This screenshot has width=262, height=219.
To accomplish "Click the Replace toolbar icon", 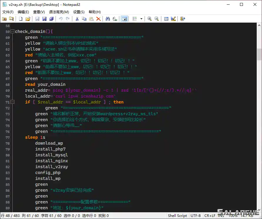I will tap(115, 19).
